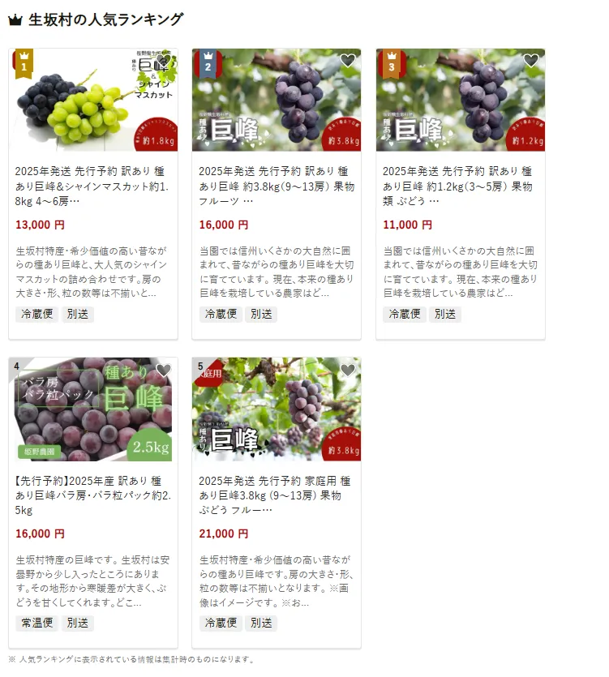Click the crown icon beside ranking heading
This screenshot has width=609, height=677.
click(x=15, y=19)
